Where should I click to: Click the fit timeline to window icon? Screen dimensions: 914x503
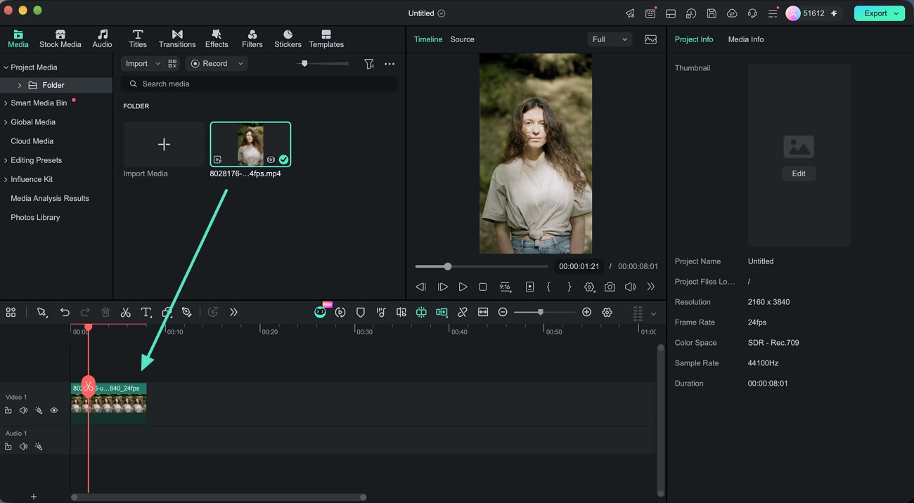point(483,313)
